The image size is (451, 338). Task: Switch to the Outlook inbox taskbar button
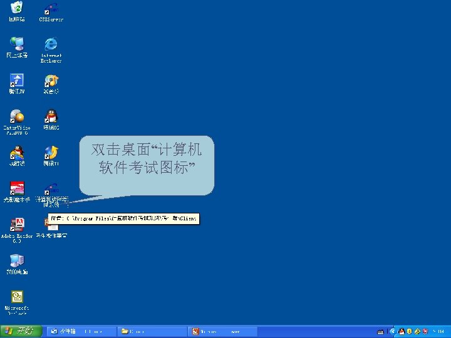pos(81,331)
